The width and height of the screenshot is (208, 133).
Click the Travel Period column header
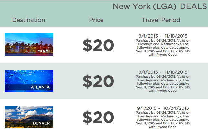click(161, 20)
